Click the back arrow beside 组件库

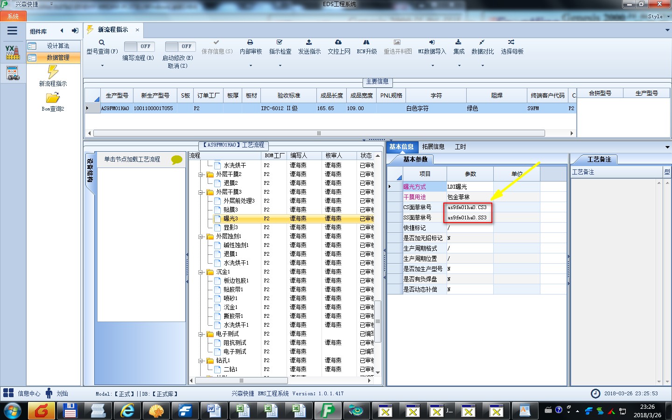click(62, 31)
